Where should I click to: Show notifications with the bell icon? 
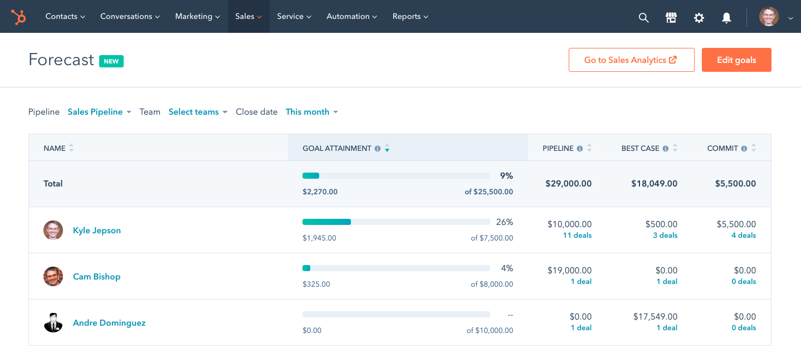pyautogui.click(x=726, y=17)
